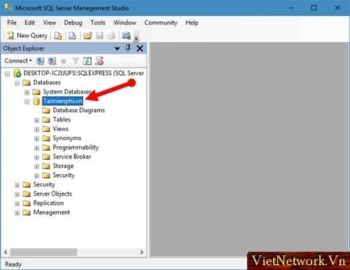
Task: Expand the Programmability node
Action: [x=36, y=148]
